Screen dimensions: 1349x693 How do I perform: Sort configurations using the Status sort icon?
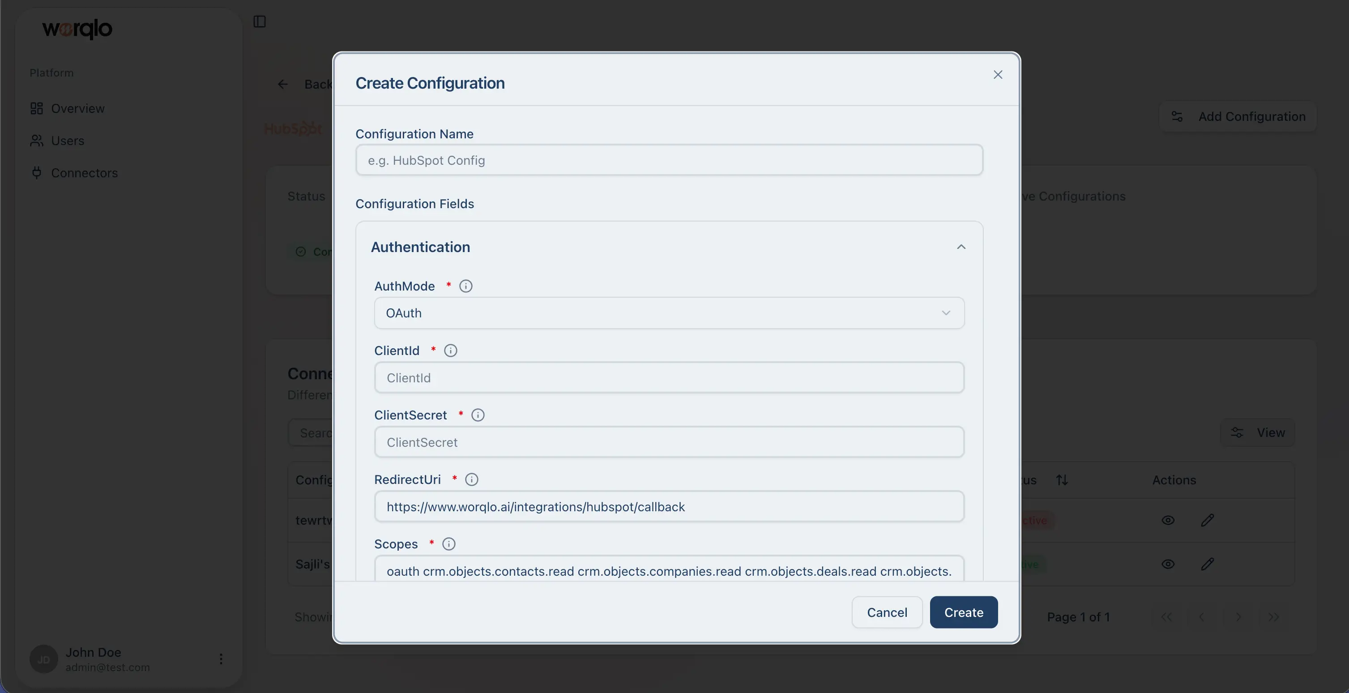click(x=1063, y=479)
